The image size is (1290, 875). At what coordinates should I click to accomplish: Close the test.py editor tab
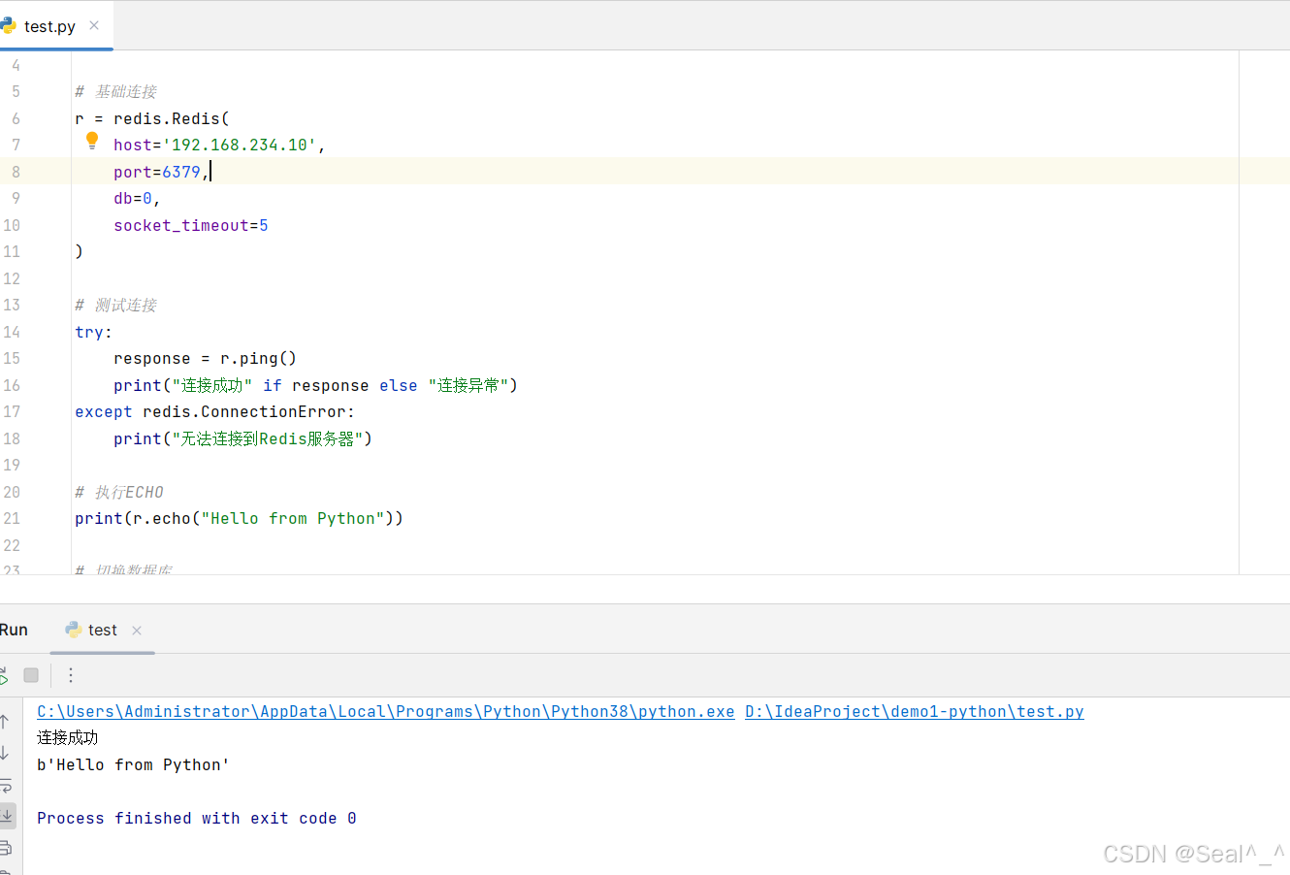[x=94, y=26]
